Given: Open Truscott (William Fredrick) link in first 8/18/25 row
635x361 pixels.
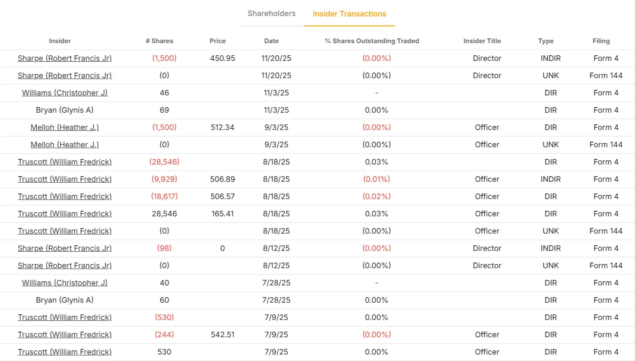Looking at the screenshot, I should click(64, 162).
